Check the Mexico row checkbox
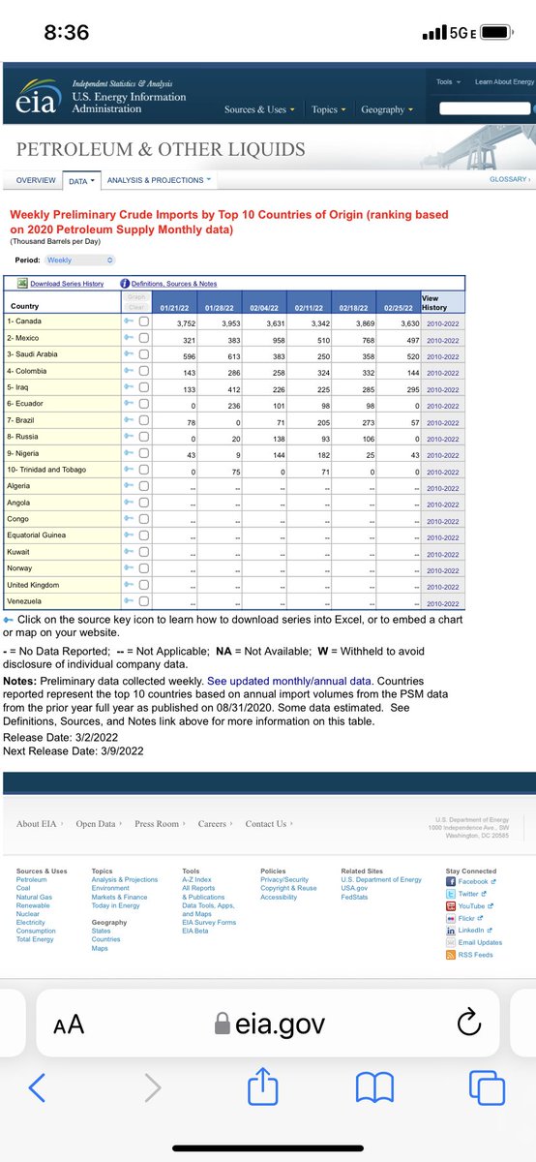Viewport: 536px width, 1162px height. pyautogui.click(x=143, y=338)
